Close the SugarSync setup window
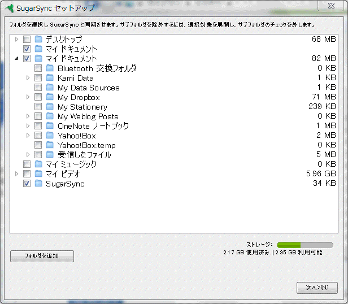 point(331,6)
